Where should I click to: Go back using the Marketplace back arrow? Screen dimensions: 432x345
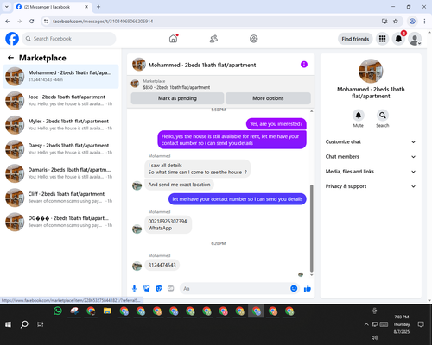pyautogui.click(x=10, y=58)
